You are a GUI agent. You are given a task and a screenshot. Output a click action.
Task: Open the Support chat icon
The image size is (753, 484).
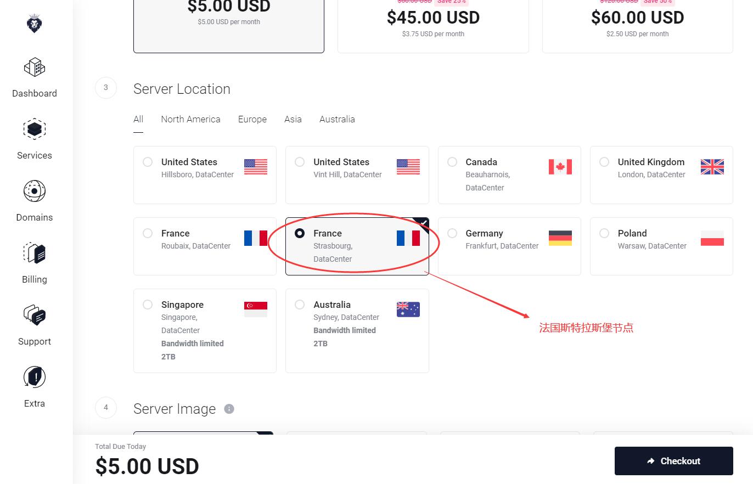(35, 316)
